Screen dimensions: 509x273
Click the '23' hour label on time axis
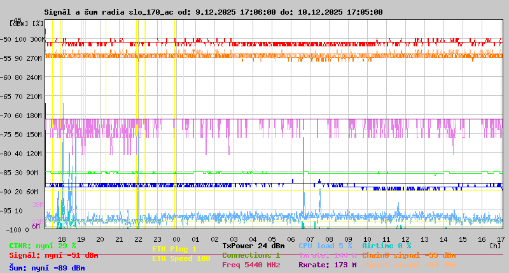[157, 239]
